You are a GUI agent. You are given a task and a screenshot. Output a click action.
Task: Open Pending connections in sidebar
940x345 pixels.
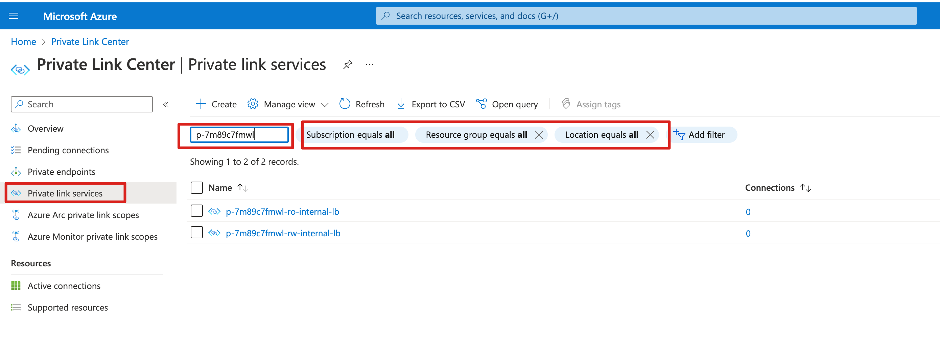click(68, 150)
